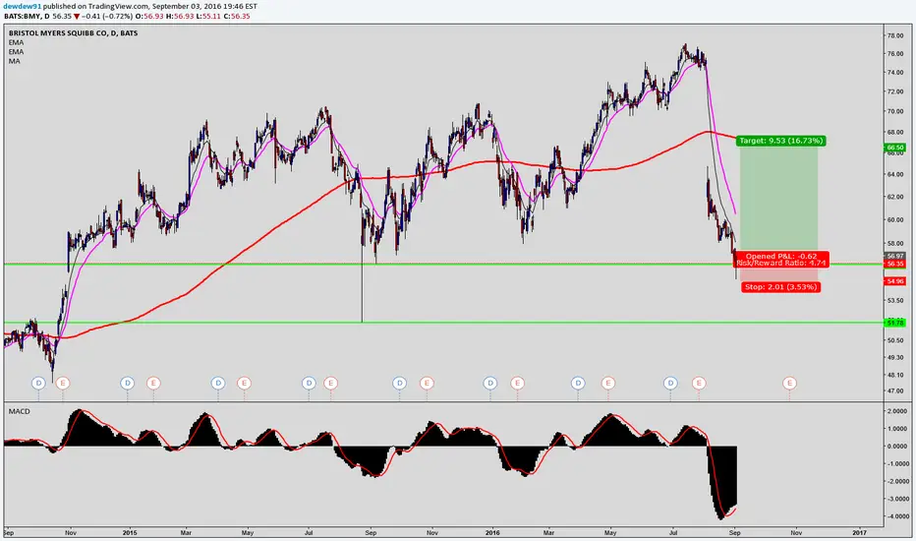
Task: Click the 2.0000 label on the MACD axis
Action: click(897, 412)
